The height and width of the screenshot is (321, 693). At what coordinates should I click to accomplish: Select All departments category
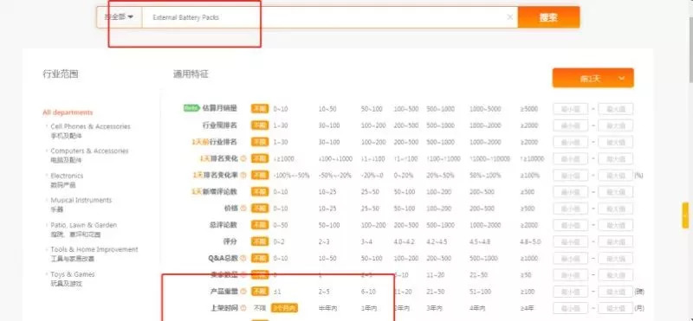click(68, 112)
